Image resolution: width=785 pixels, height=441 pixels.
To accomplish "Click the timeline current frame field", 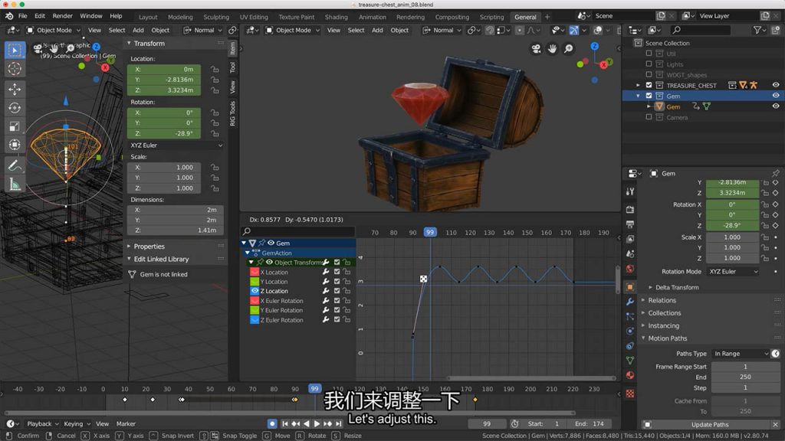I will (x=487, y=423).
